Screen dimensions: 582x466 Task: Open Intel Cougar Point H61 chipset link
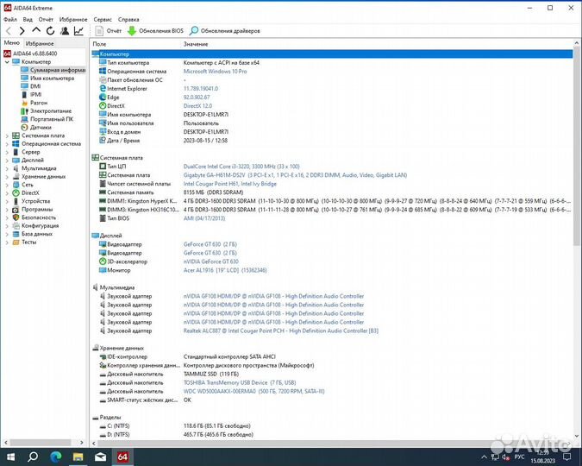coord(229,184)
